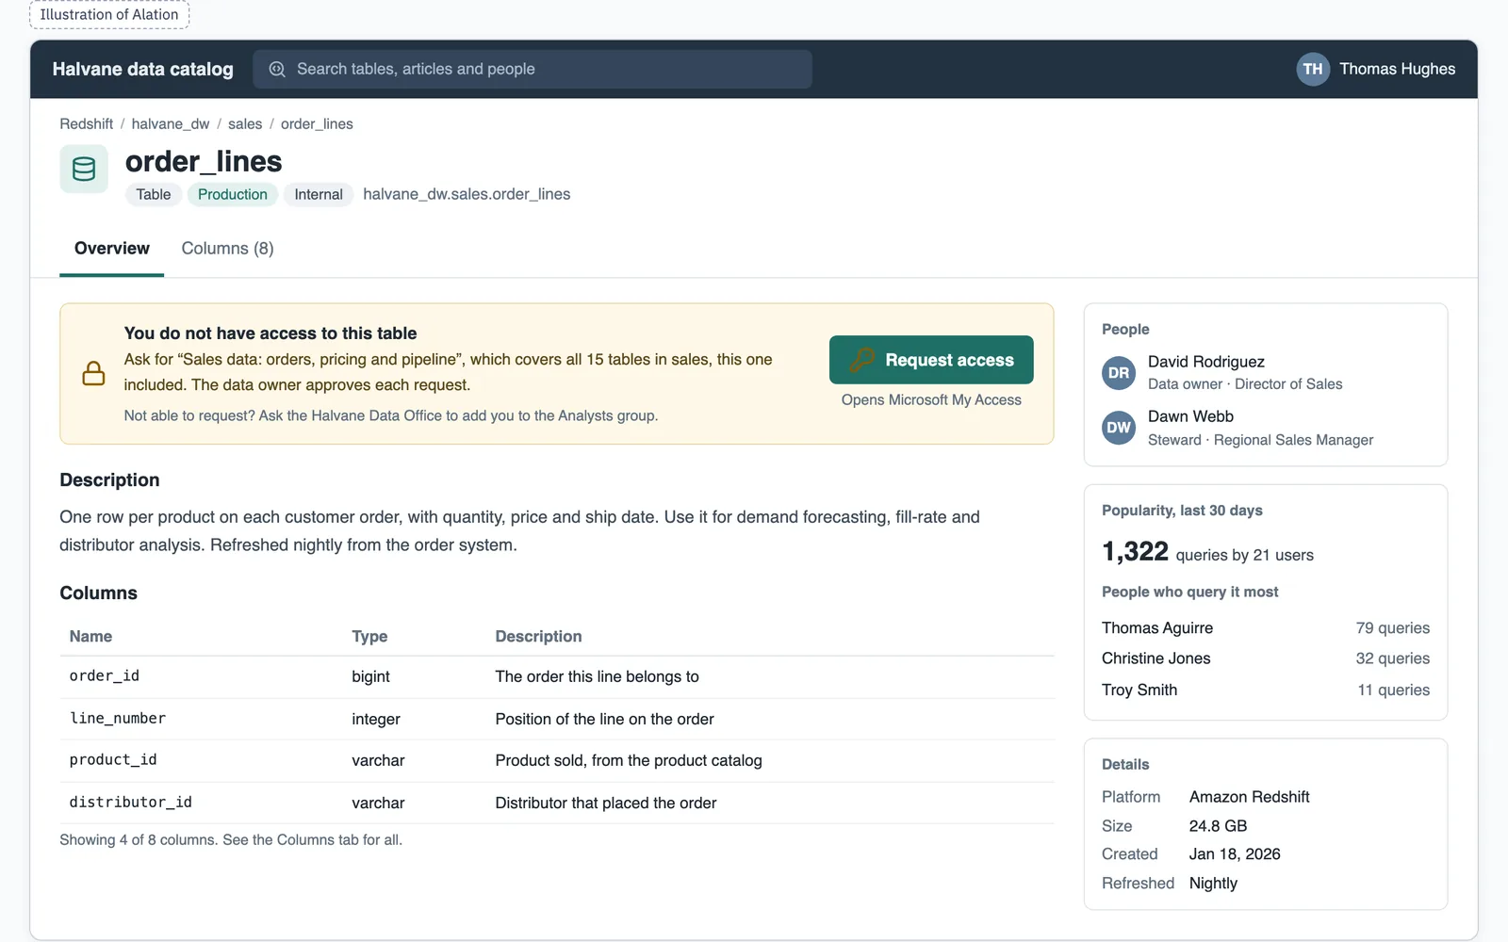1508x942 pixels.
Task: Click Thomas Aguirre in top queriers
Action: (1157, 628)
